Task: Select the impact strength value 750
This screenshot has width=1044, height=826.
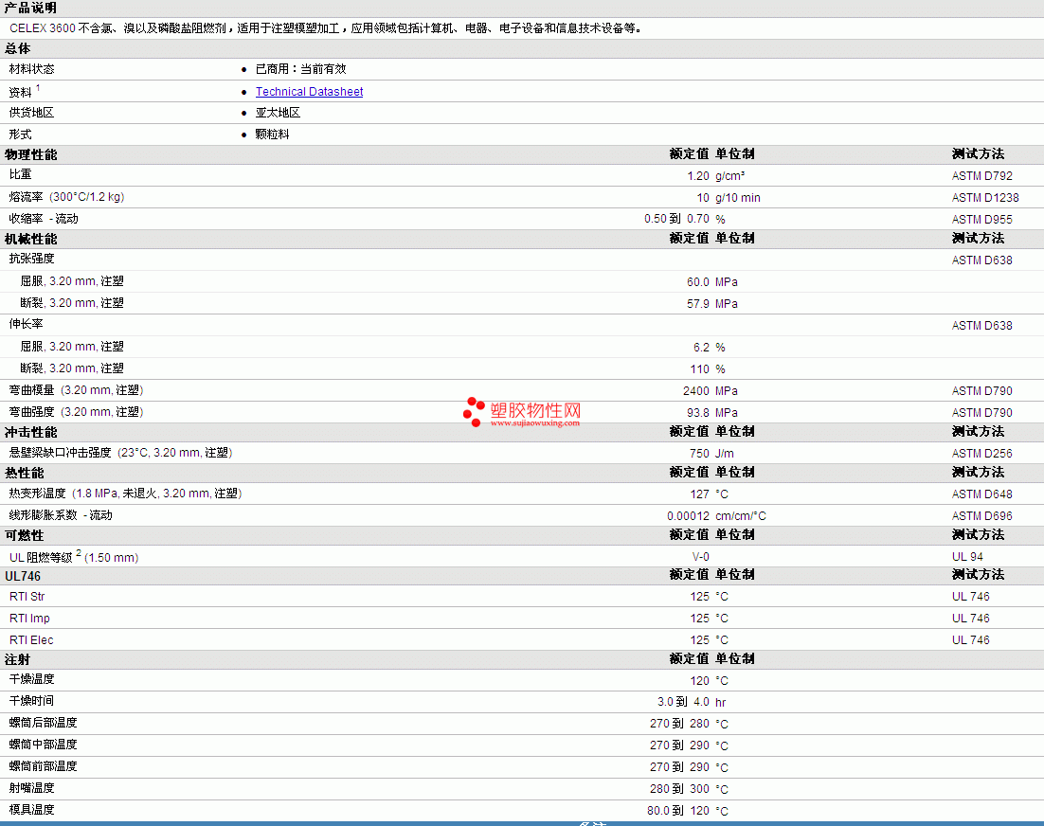Action: (x=700, y=454)
